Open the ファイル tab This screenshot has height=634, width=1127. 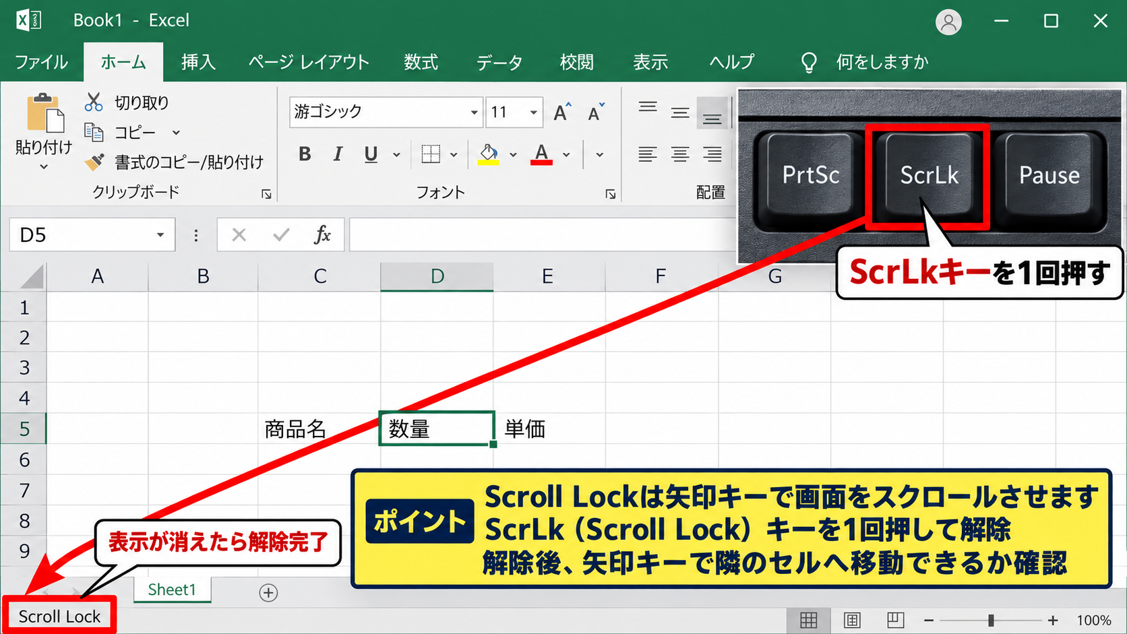click(x=41, y=62)
